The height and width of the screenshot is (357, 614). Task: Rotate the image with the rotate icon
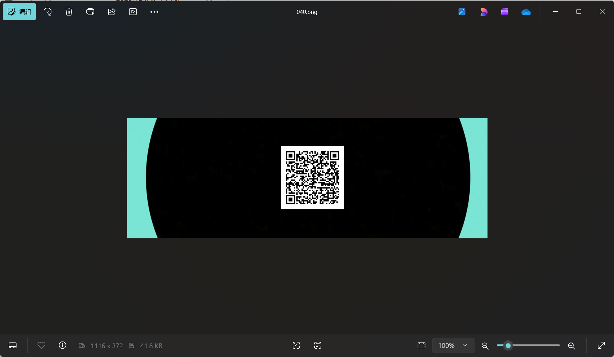[x=48, y=12]
